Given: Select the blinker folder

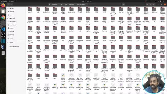Looking at the screenshot, I should point(88,10).
